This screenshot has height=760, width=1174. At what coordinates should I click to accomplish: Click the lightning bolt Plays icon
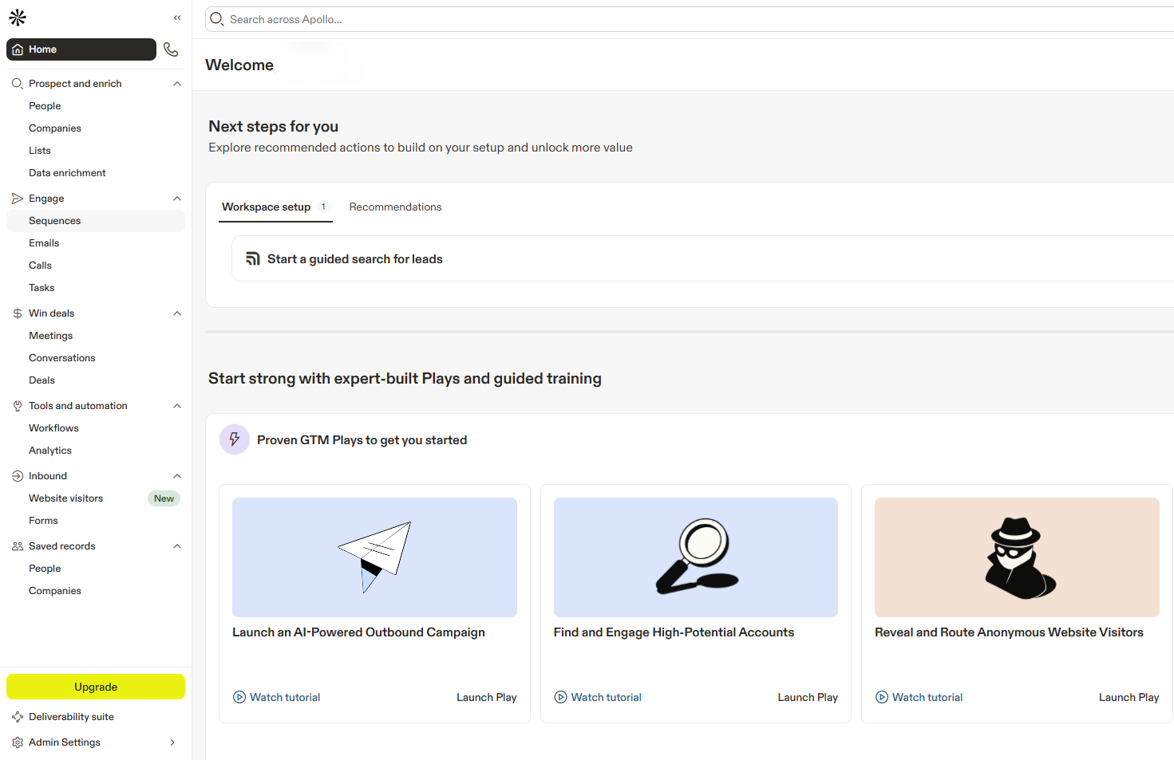tap(235, 439)
